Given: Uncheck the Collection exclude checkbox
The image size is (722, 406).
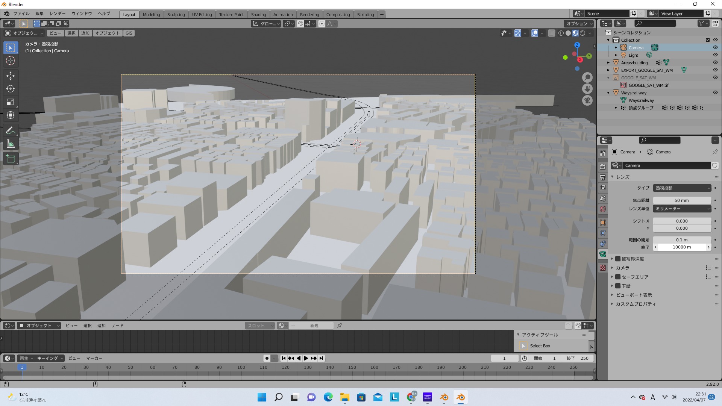Looking at the screenshot, I should point(707,40).
